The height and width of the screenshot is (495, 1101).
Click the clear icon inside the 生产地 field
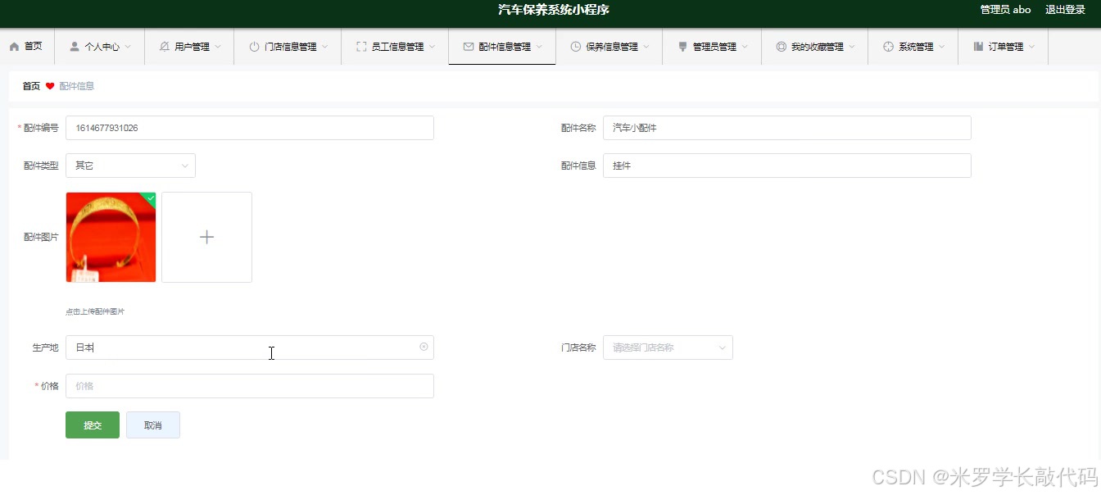424,347
